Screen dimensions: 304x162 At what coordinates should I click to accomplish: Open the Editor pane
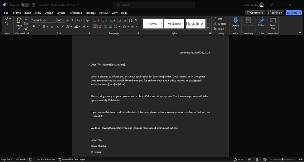click(x=261, y=22)
